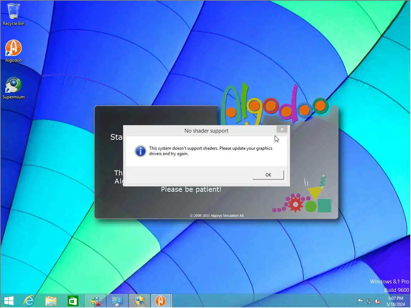Open the Recycle Bin desktop icon
411x308 pixels.
pyautogui.click(x=13, y=14)
